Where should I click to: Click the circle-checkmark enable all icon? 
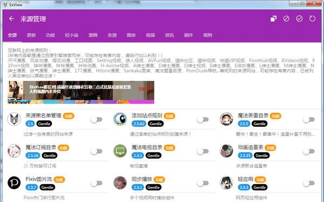pos(299,19)
